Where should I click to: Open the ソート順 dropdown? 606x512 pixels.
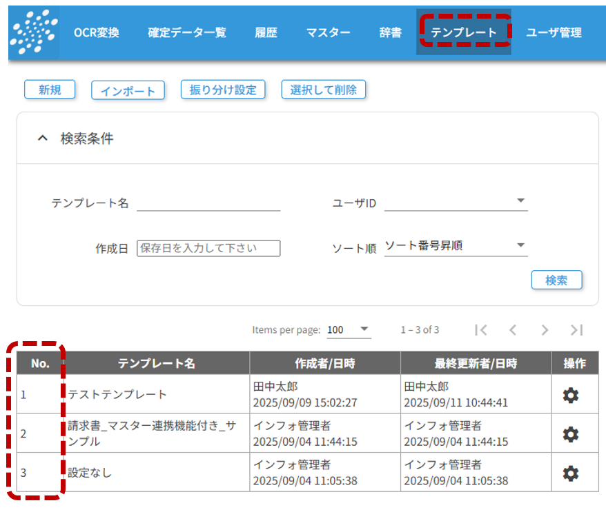[x=456, y=246]
